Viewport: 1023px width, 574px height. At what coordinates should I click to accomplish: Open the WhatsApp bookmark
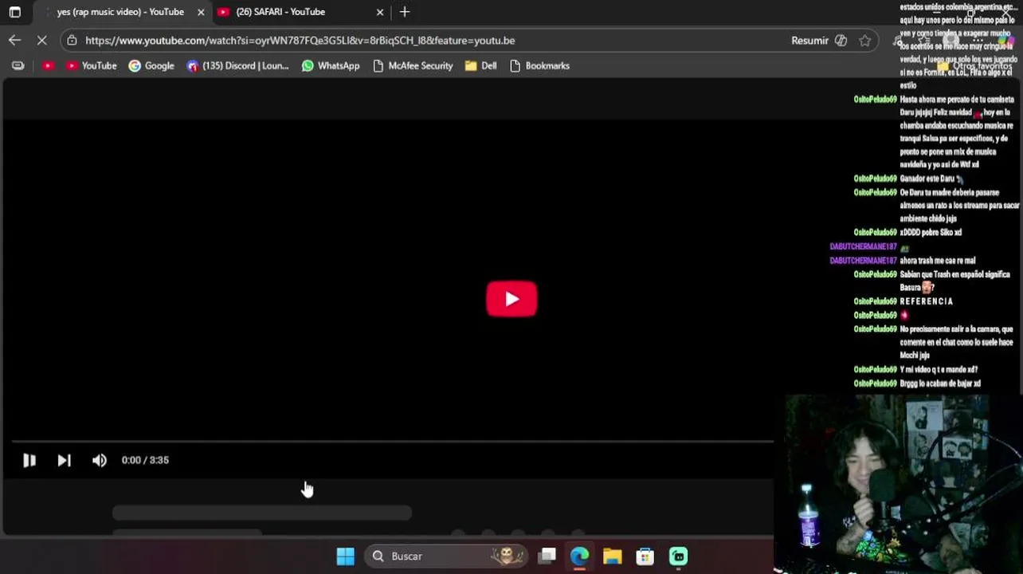click(x=331, y=65)
